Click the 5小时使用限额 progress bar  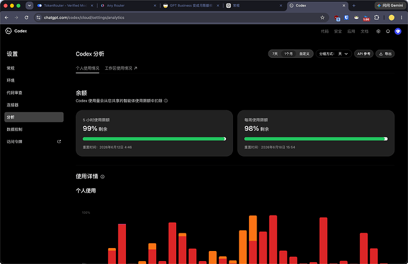pyautogui.click(x=154, y=139)
